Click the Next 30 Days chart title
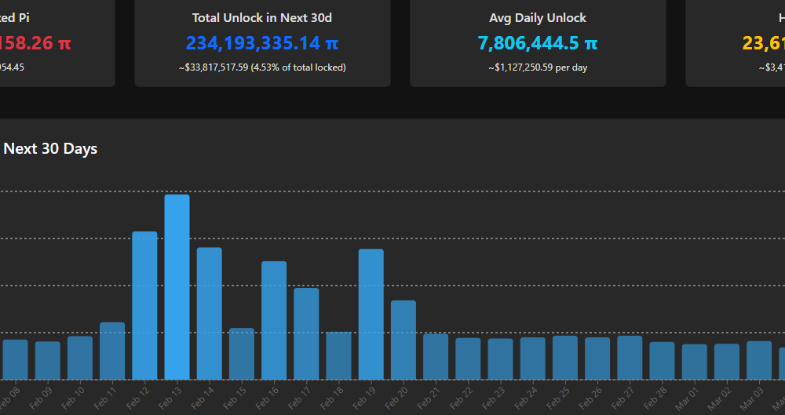 click(50, 148)
